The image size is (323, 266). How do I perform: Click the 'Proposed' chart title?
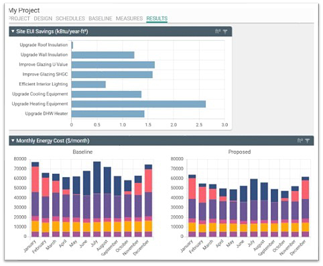tap(239, 152)
